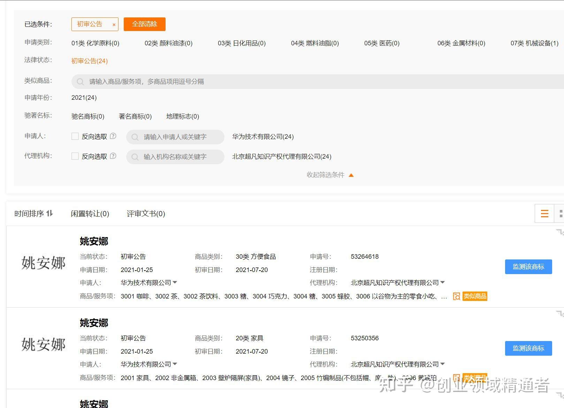Focus the 类似商品 search input field
The width and height of the screenshot is (564, 408).
pos(318,82)
